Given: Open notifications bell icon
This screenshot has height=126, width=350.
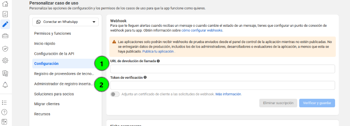Looking at the screenshot, I should (x=5, y=85).
